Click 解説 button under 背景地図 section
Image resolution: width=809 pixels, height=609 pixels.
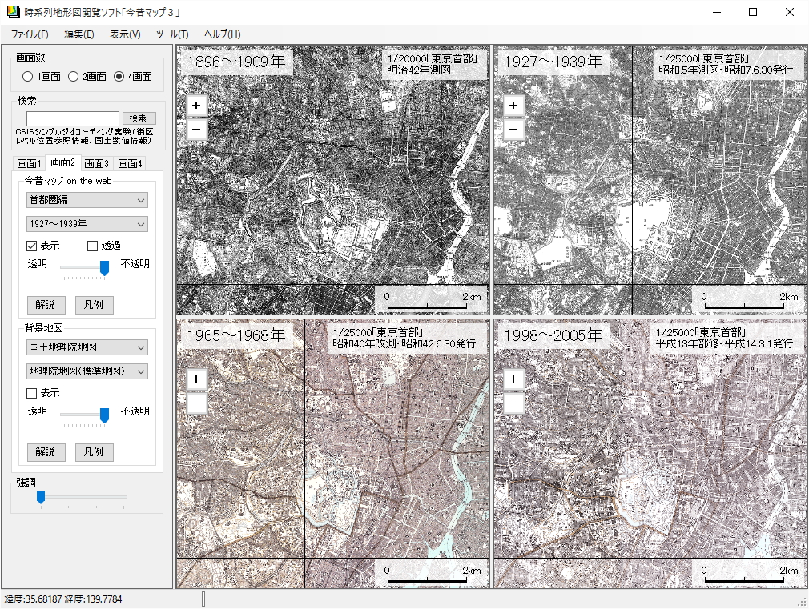46,452
